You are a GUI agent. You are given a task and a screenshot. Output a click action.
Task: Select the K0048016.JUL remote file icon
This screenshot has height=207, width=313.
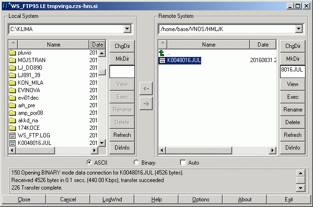[x=162, y=61]
